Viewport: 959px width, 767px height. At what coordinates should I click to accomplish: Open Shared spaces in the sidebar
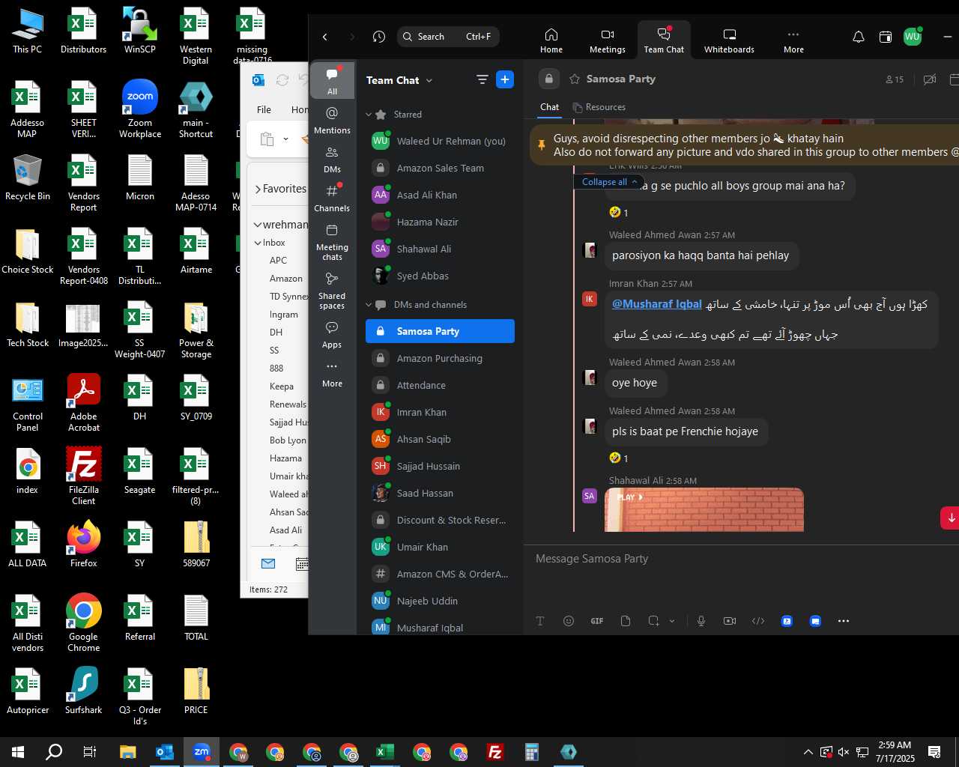[x=332, y=291]
